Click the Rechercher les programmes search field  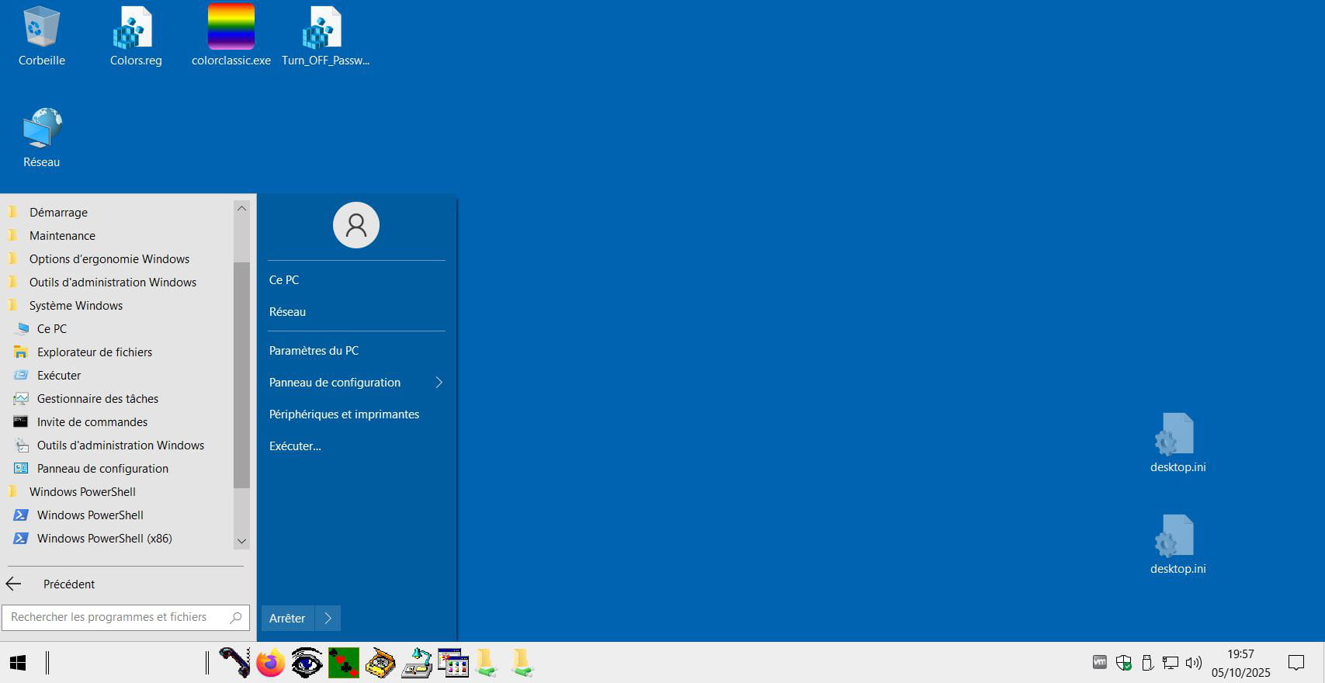click(x=116, y=618)
